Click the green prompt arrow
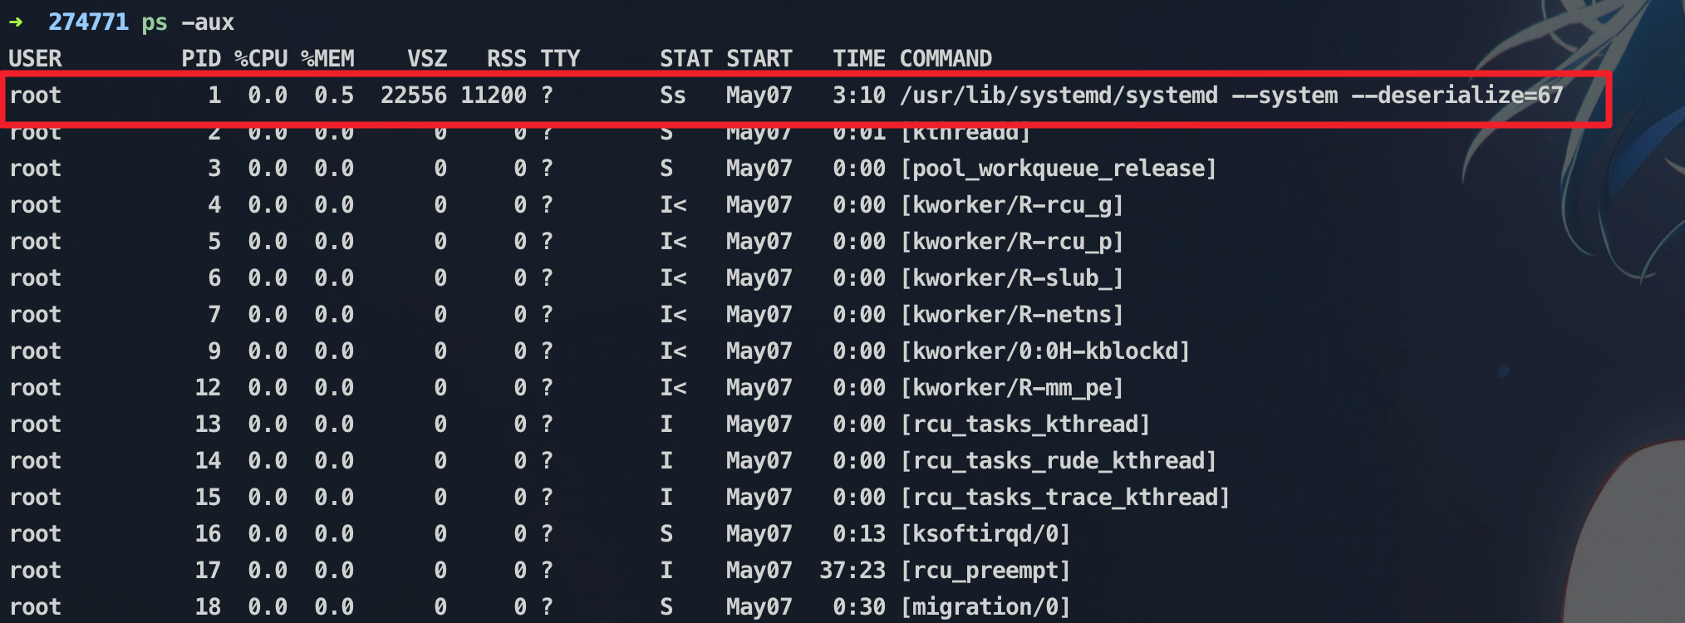The height and width of the screenshot is (623, 1685). click(x=16, y=22)
